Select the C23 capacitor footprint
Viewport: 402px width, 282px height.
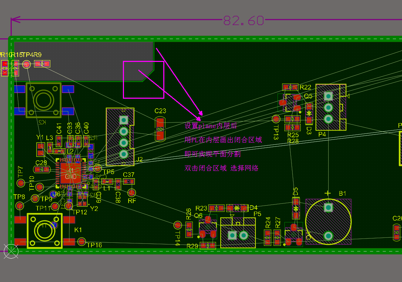160,129
